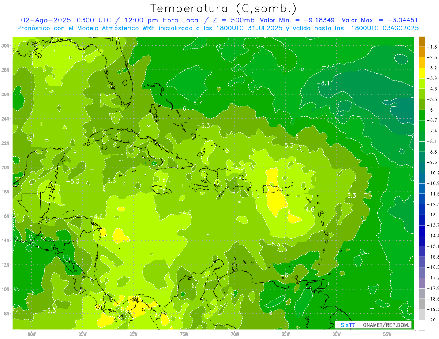This screenshot has height=339, width=439.
Task: Click the colorbar swatch between -13.7 and -14.4
Action: pyautogui.click(x=422, y=230)
